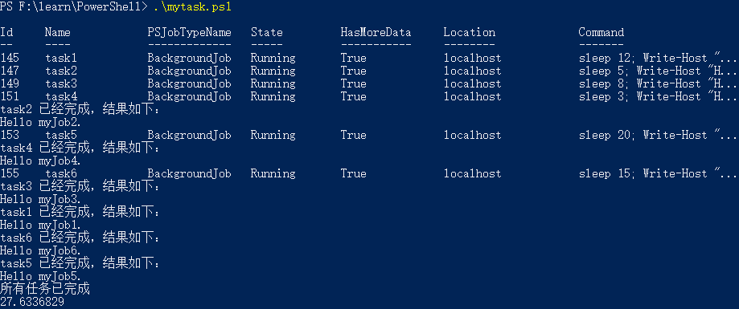Click the elapsed time value 27.6336829
Screen dimensions: 739x309
tap(32, 302)
